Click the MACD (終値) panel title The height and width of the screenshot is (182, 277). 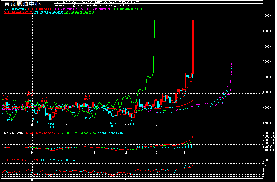click(x=13, y=133)
